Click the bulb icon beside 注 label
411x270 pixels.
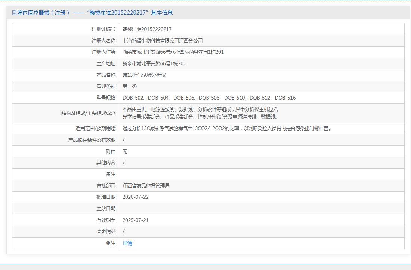coord(108,243)
